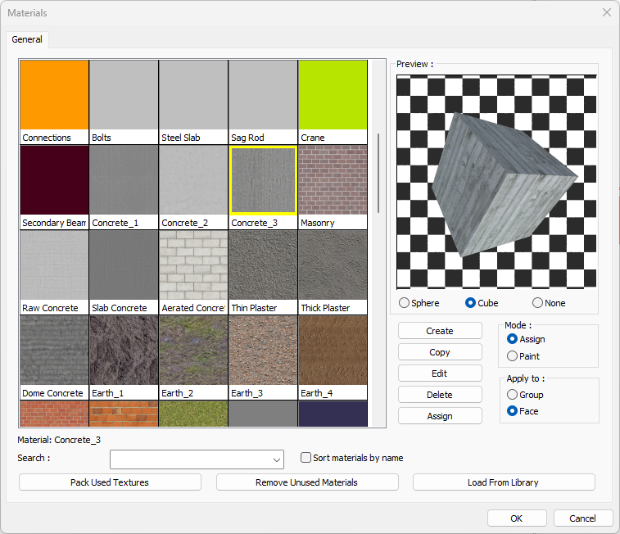Pick the orange Connections color swatch
The width and height of the screenshot is (620, 534).
click(x=54, y=95)
